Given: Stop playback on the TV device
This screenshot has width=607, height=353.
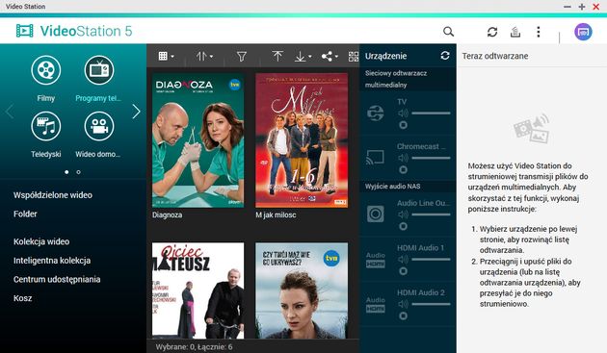Looking at the screenshot, I should point(403,125).
